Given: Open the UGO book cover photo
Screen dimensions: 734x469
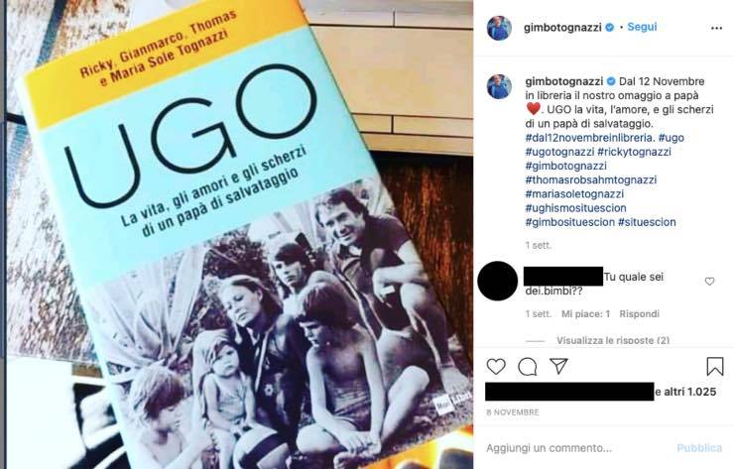Looking at the screenshot, I should click(237, 234).
